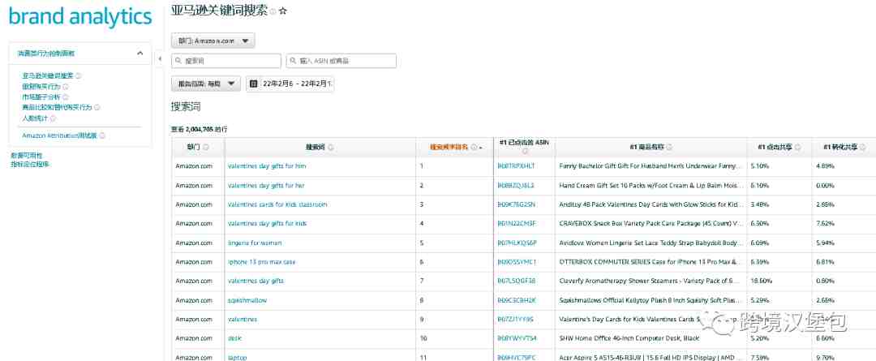The height and width of the screenshot is (361, 876).
Task: Open the 'laptop' search term link
Action: click(238, 358)
